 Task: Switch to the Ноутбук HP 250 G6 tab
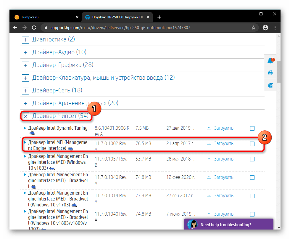(117, 17)
